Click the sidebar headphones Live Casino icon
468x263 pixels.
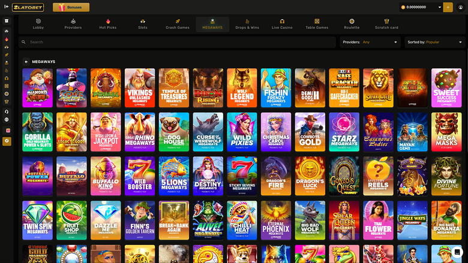[7, 78]
